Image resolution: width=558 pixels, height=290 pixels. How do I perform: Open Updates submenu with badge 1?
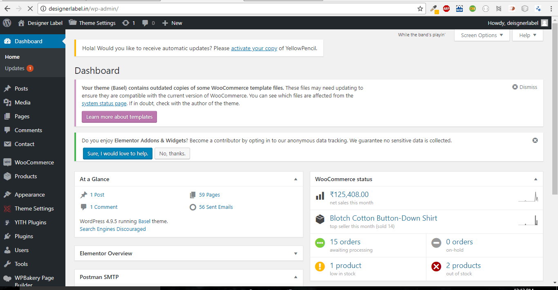click(x=19, y=68)
